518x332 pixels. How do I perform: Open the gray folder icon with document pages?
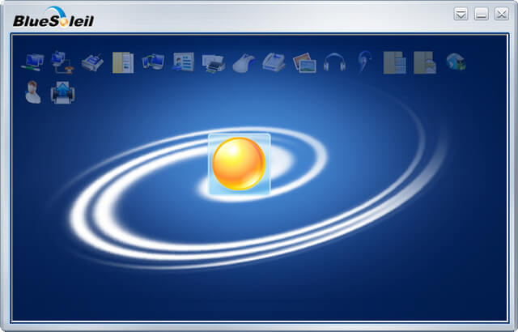[394, 62]
